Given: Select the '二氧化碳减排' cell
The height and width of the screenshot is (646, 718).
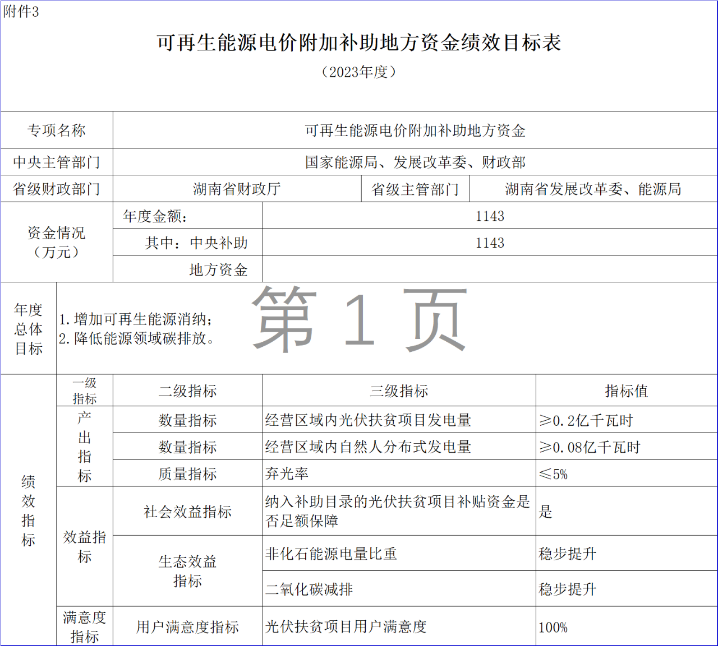Looking at the screenshot, I should coord(399,589).
